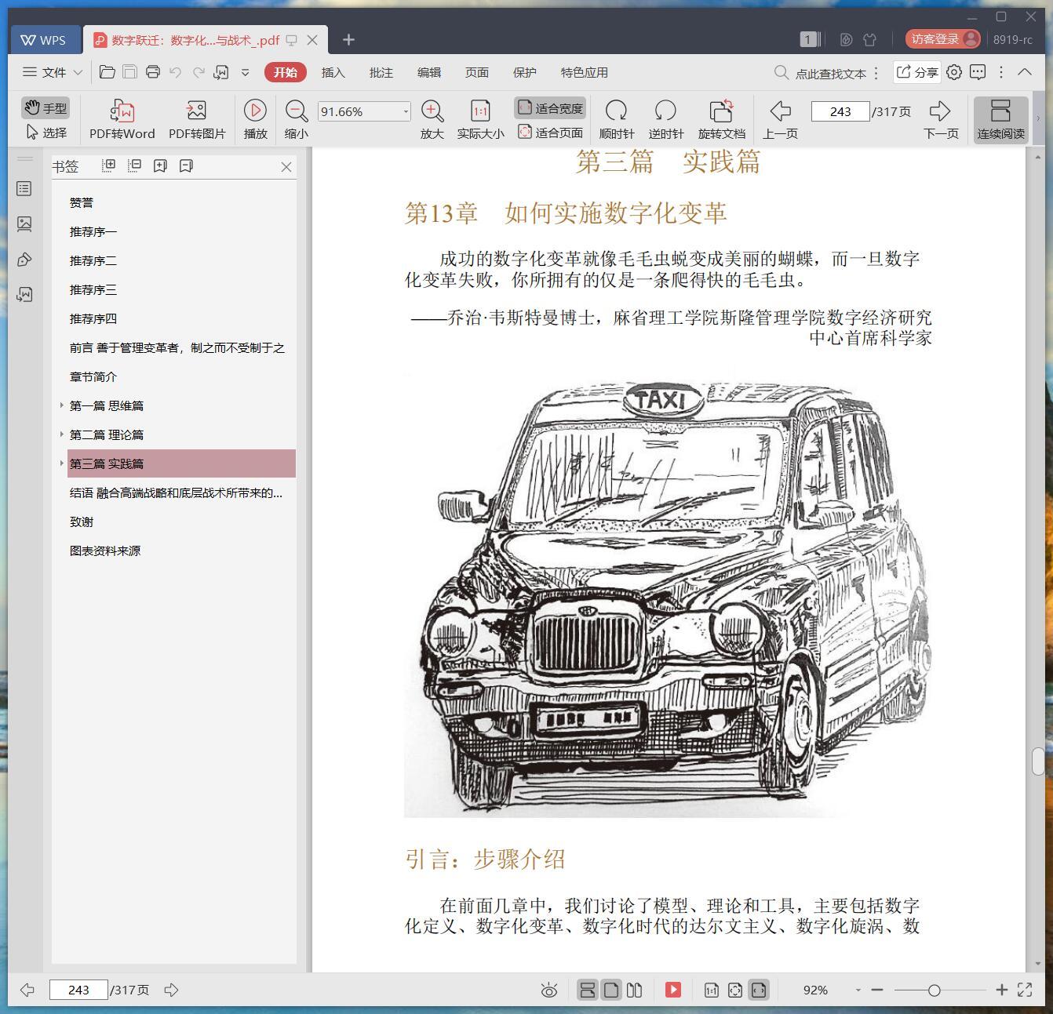Go to 下一页 next page

(940, 119)
